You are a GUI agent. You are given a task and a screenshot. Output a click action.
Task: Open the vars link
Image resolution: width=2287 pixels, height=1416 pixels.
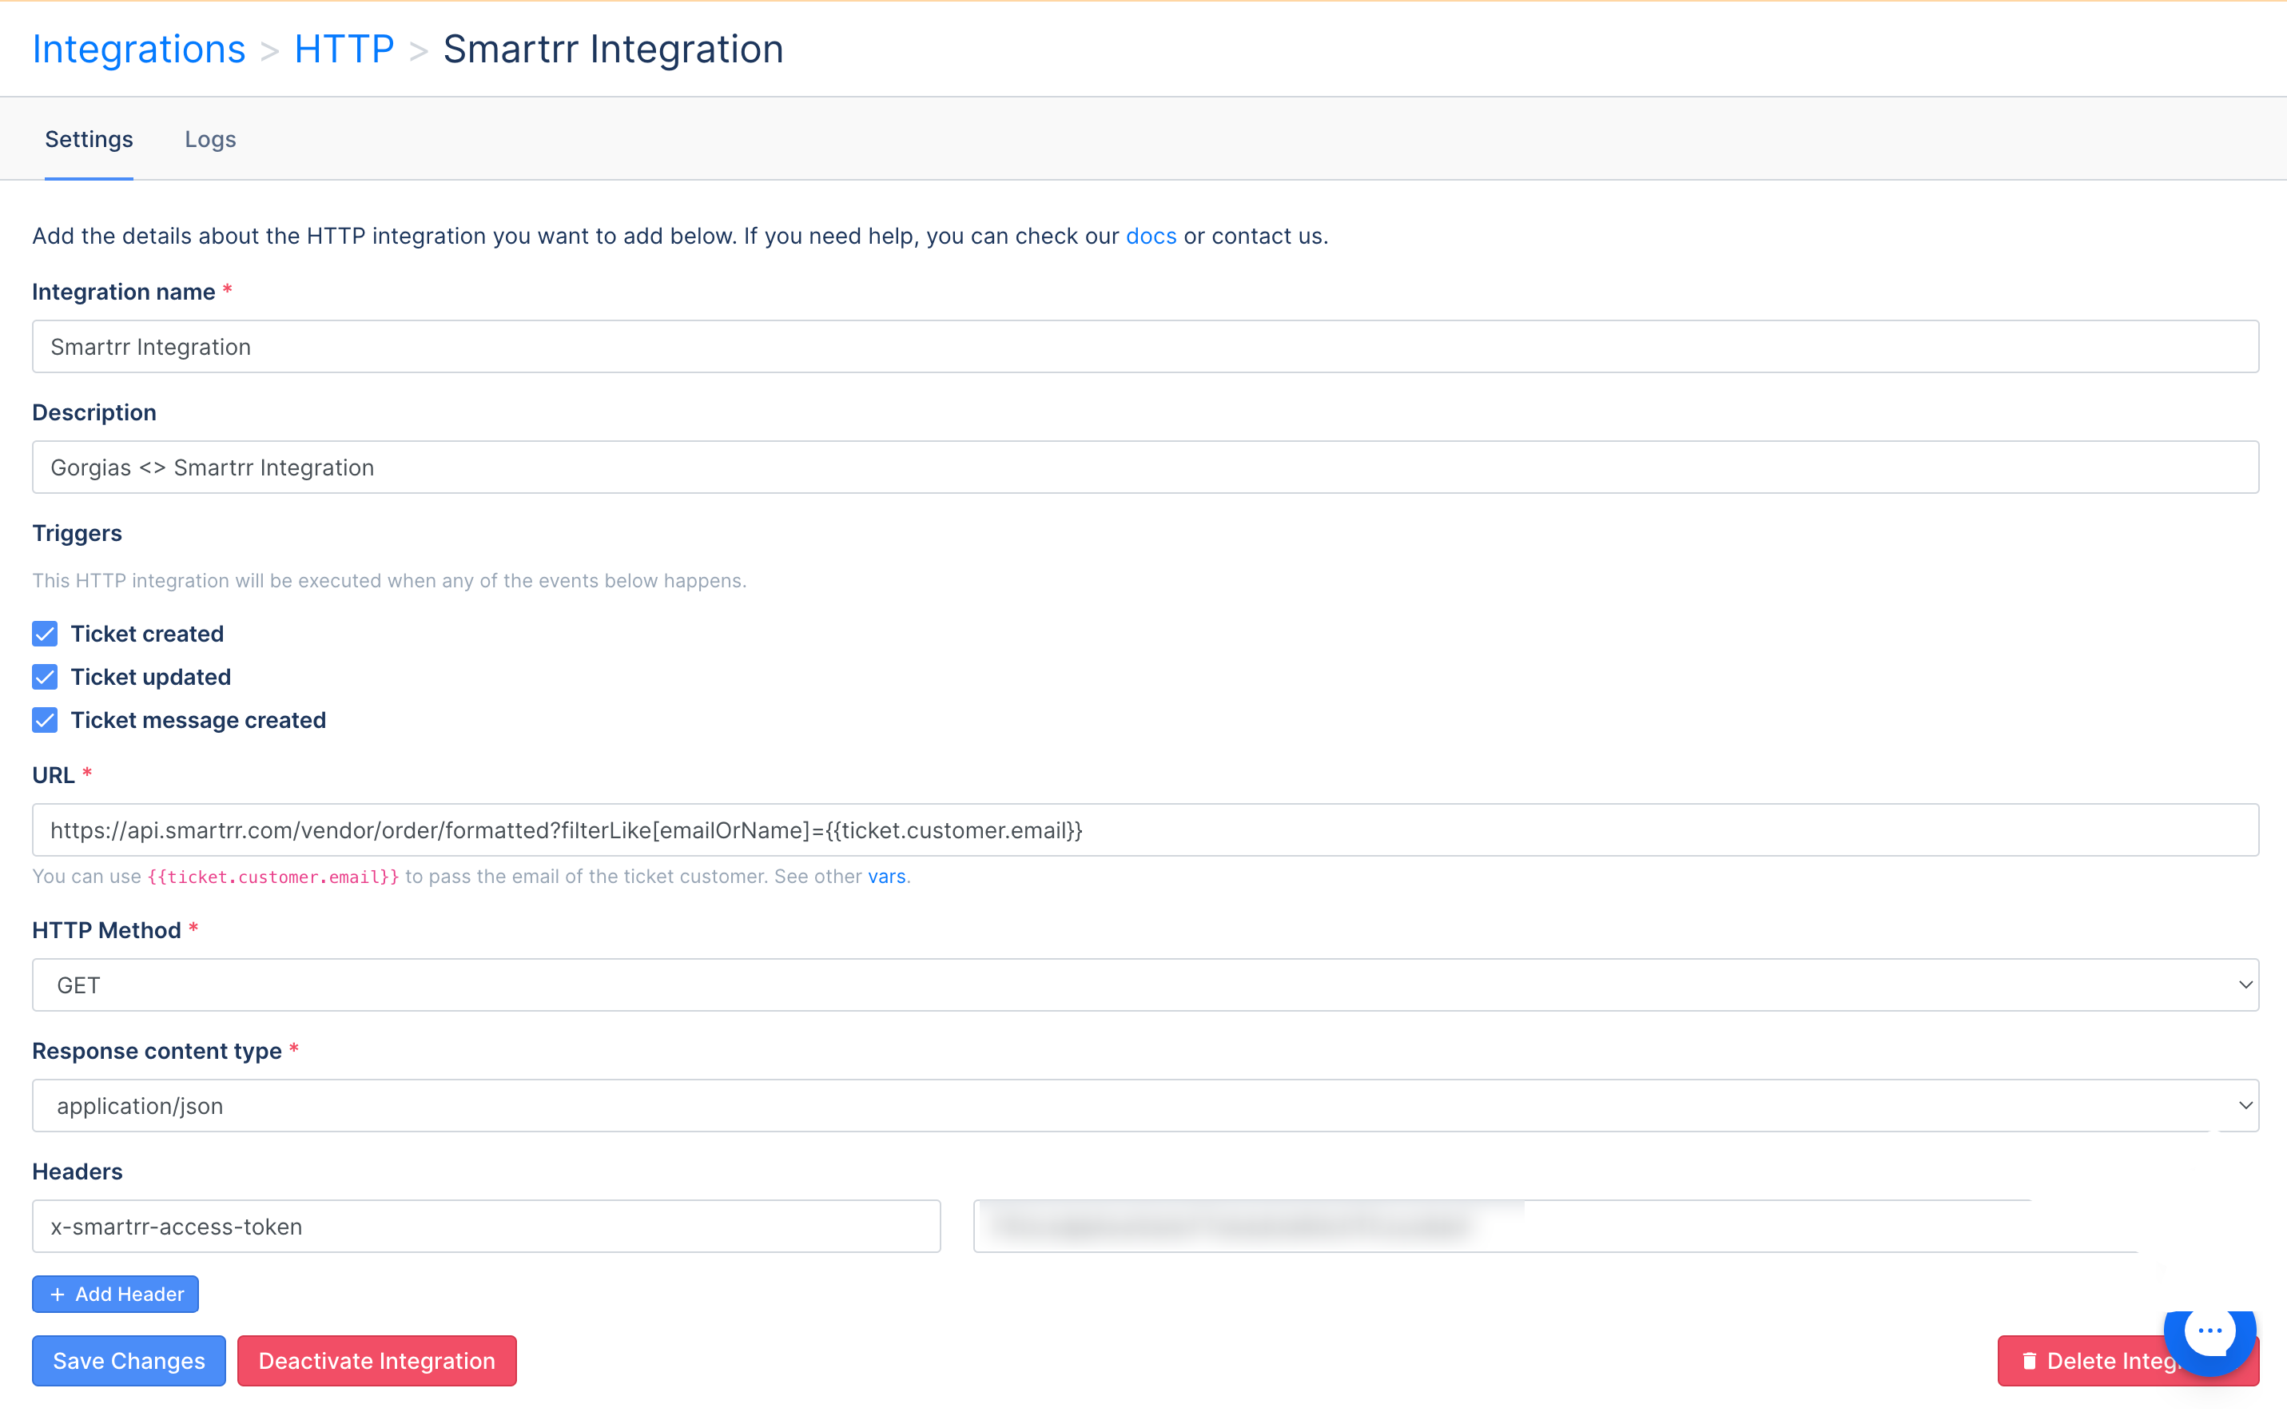[x=886, y=877]
